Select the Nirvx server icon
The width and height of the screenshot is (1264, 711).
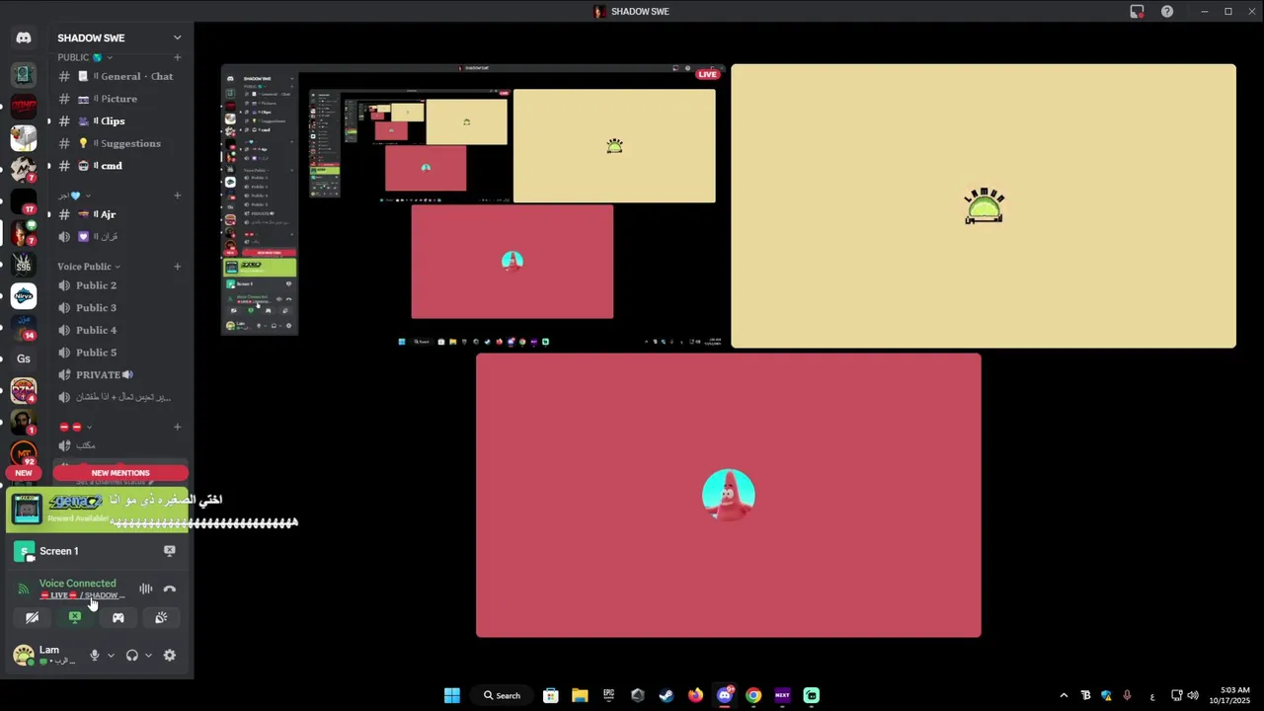(24, 295)
